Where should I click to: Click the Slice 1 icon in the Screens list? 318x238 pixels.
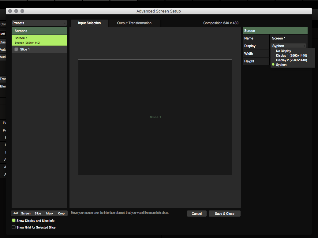point(17,49)
